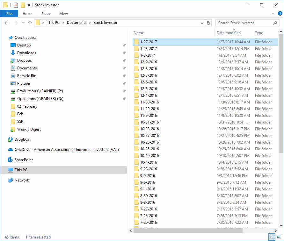The width and height of the screenshot is (284, 241).
Task: Click the refresh icon in the address bar
Action: pos(209,23)
